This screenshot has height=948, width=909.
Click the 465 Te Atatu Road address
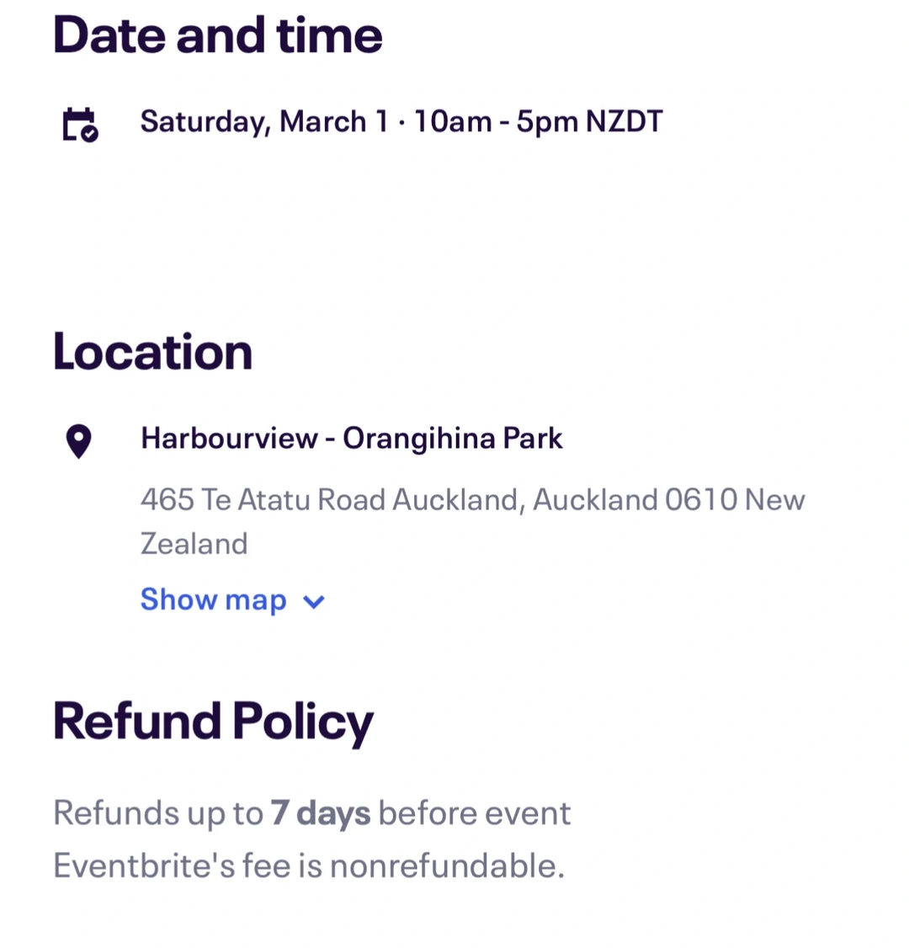click(265, 500)
